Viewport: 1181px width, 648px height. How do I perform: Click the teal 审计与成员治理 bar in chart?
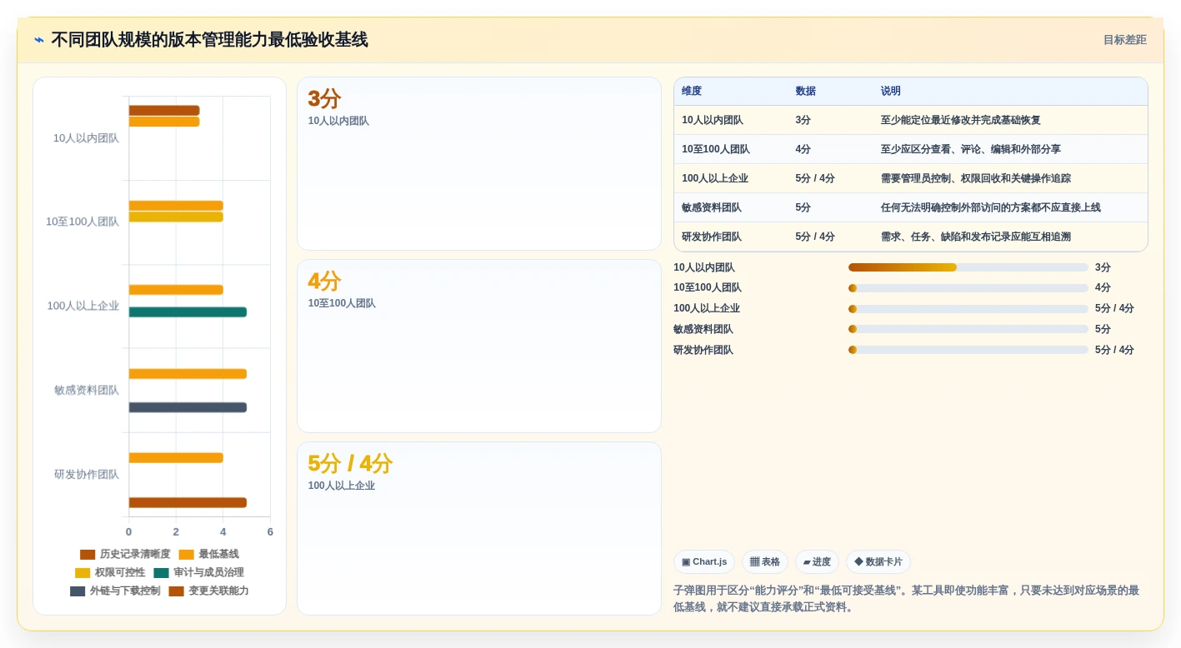[x=188, y=312]
